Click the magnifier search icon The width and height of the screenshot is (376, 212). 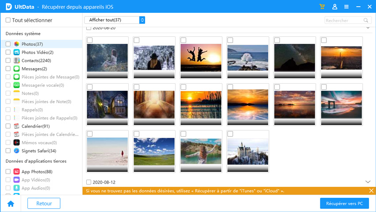coord(366,20)
